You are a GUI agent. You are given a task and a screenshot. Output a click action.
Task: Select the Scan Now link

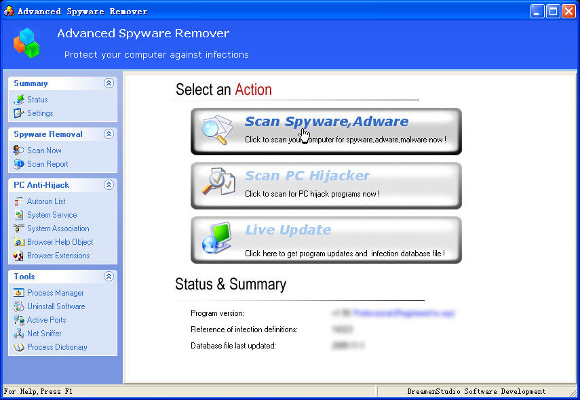pos(44,151)
